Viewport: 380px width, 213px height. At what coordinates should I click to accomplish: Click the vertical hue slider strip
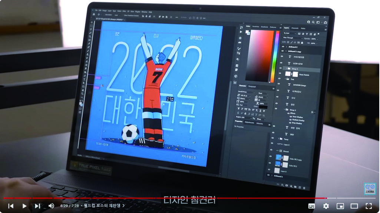[275, 56]
